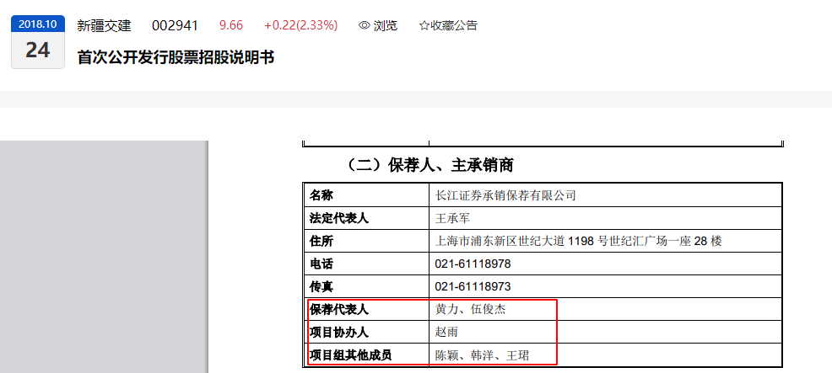Click the stock code 002941
Image resolution: width=832 pixels, height=373 pixels.
(x=176, y=25)
